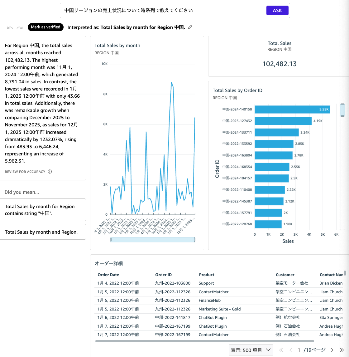
Task: Jump to the last page with the double-arrow icon
Action: pyautogui.click(x=341, y=350)
